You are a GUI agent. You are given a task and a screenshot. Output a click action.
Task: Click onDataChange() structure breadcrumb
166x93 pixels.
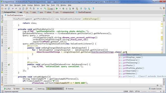coord(91,19)
